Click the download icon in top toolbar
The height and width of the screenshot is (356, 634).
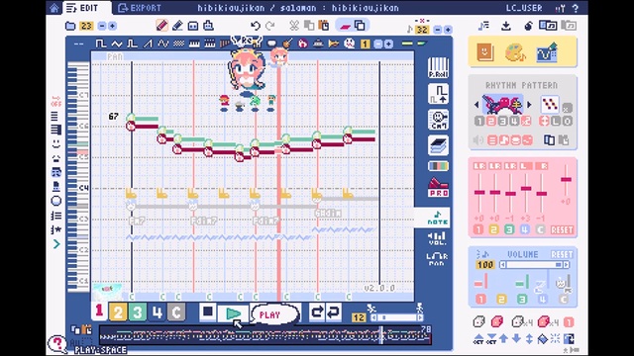[x=506, y=26]
